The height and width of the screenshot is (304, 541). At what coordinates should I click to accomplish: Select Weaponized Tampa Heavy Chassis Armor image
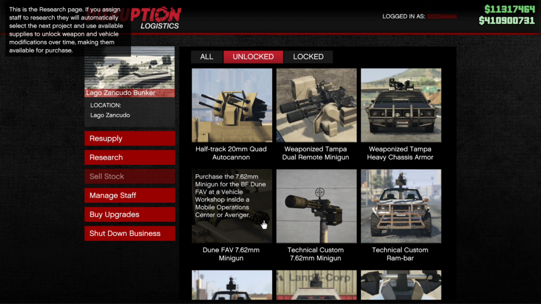pos(401,105)
